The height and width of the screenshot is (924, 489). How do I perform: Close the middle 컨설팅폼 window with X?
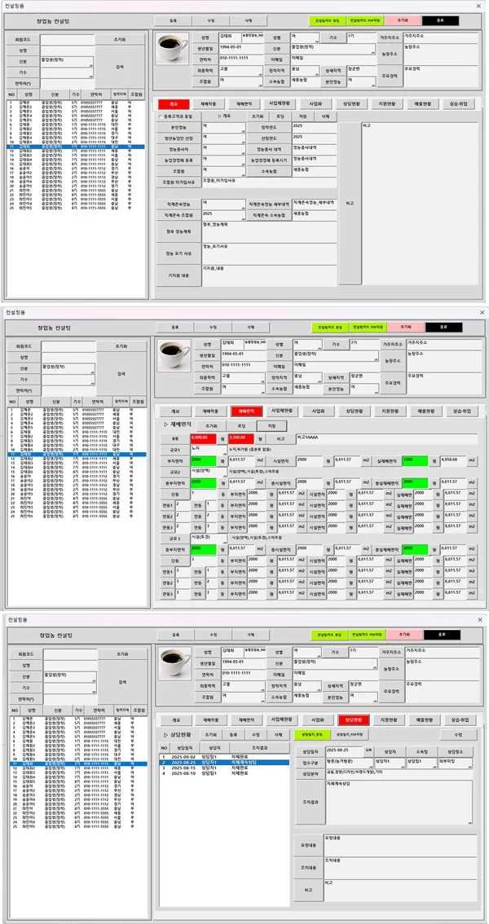click(x=482, y=312)
